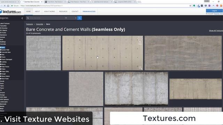This screenshot has width=223, height=125.
Task: Select the Dirty subcategory
Action: click(x=2, y=55)
